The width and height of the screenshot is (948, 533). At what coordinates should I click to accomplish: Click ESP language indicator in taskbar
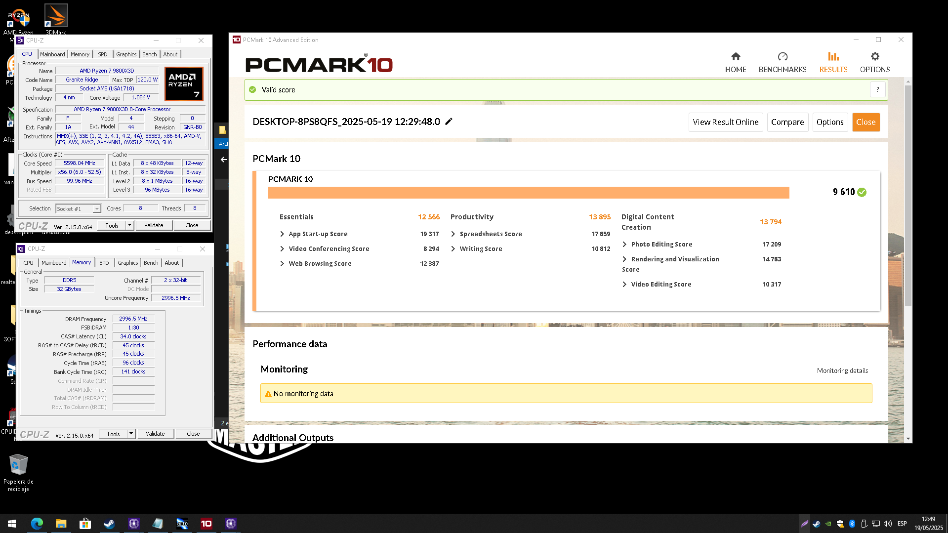[902, 523]
